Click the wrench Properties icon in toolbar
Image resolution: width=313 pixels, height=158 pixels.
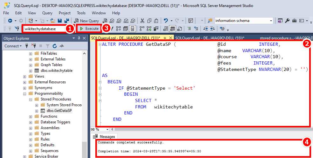[x=287, y=21]
